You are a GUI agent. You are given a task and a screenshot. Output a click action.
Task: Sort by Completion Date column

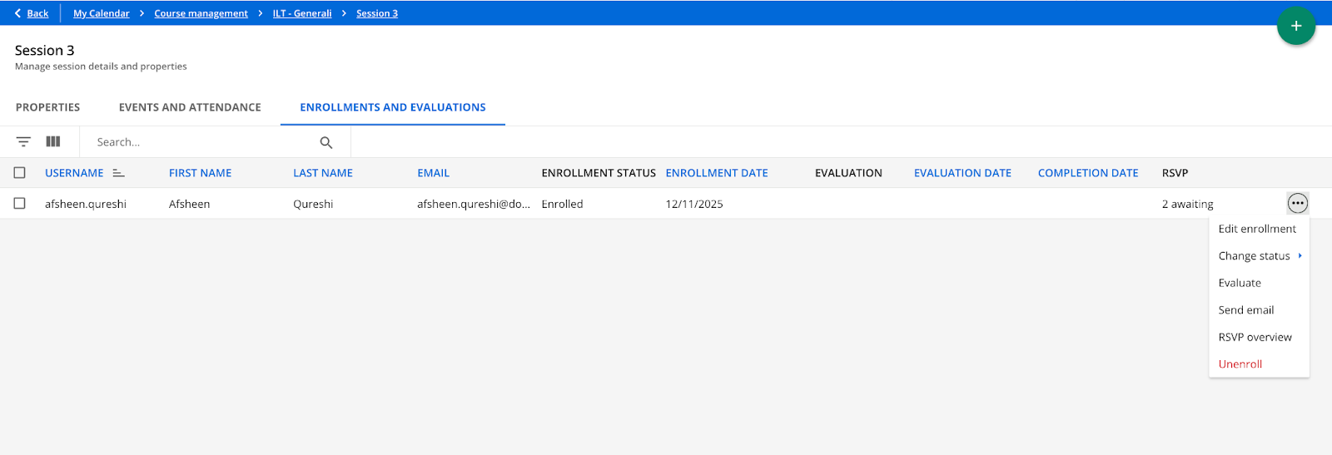1087,173
